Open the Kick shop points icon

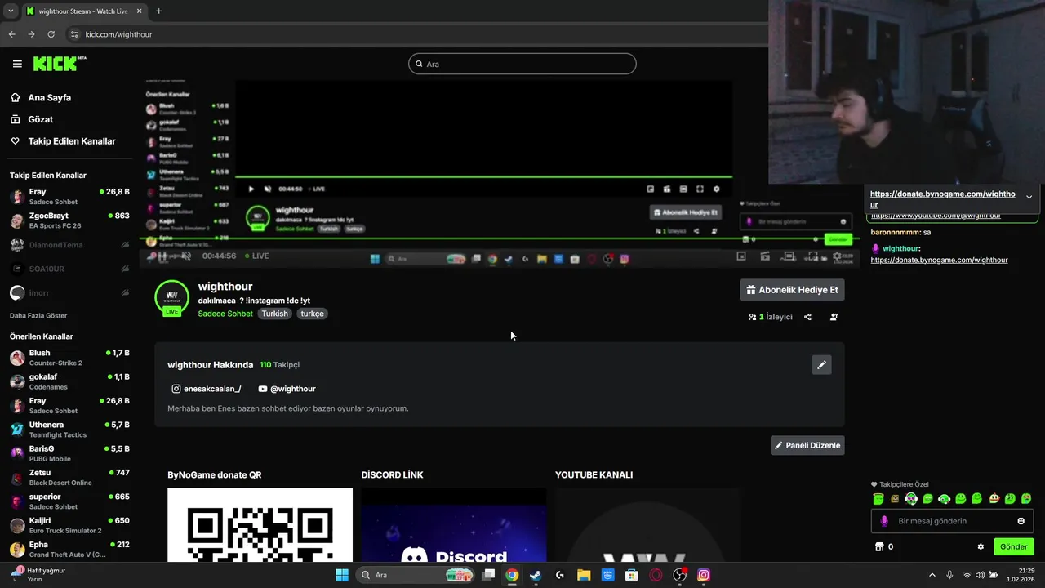coord(879,547)
